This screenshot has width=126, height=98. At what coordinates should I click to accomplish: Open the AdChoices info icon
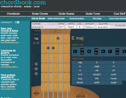[x=11, y=22]
